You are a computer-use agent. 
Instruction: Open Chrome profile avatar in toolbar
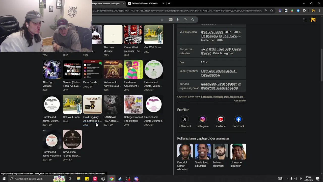313,11
